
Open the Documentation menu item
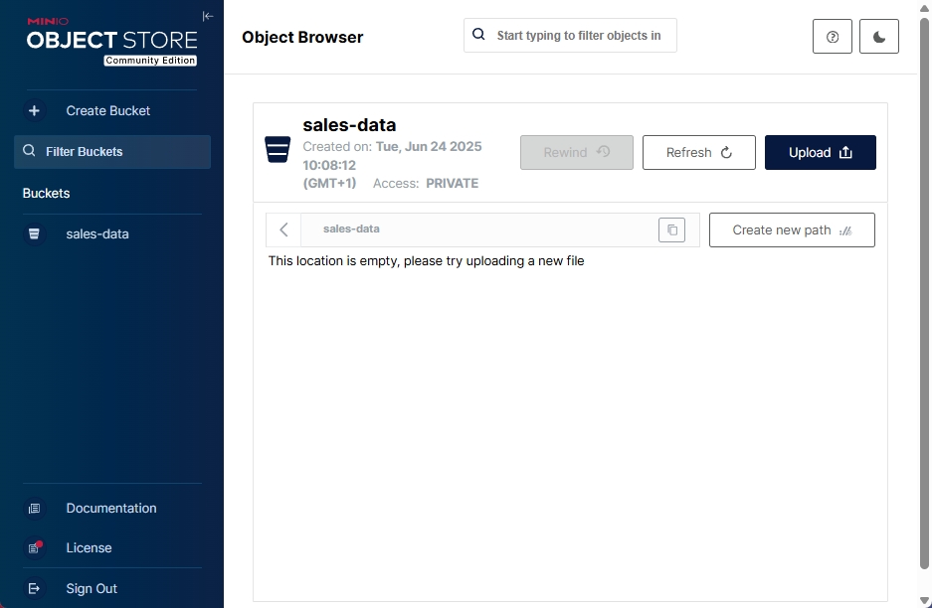click(111, 509)
